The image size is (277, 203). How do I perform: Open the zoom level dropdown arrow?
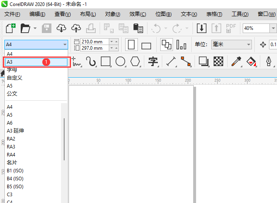coord(273,28)
